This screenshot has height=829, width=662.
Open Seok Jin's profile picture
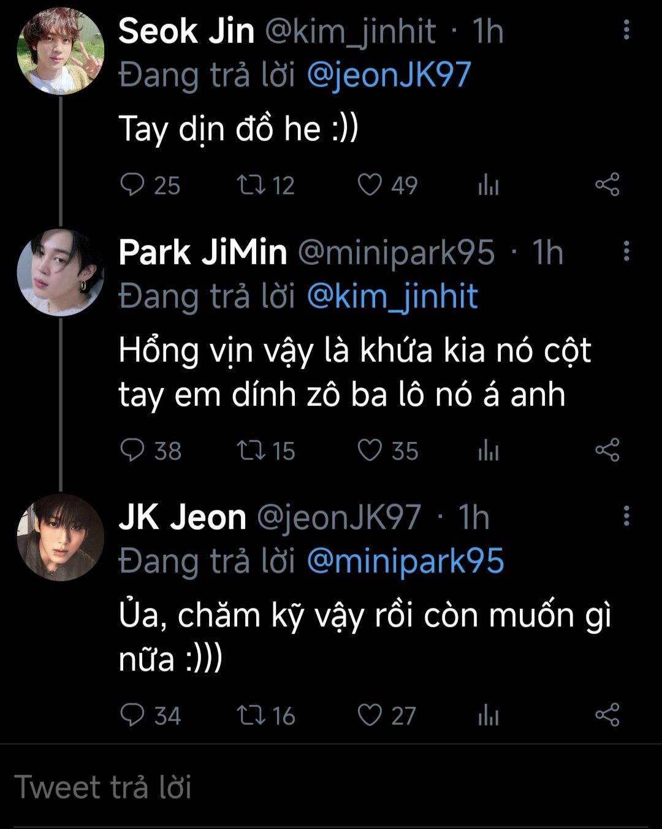point(60,52)
